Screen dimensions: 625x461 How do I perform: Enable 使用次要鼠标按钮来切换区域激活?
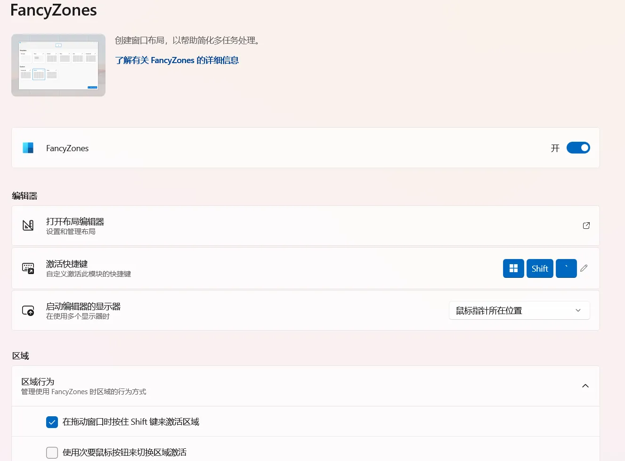tap(52, 453)
